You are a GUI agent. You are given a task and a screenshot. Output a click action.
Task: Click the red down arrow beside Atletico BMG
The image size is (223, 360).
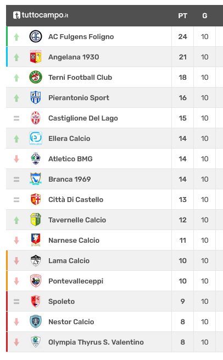click(16, 159)
